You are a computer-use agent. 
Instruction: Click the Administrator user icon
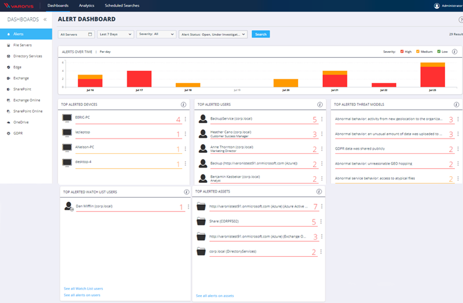(437, 6)
